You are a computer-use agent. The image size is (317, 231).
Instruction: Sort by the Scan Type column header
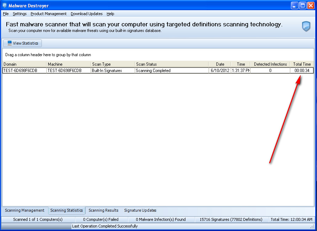tap(113, 64)
